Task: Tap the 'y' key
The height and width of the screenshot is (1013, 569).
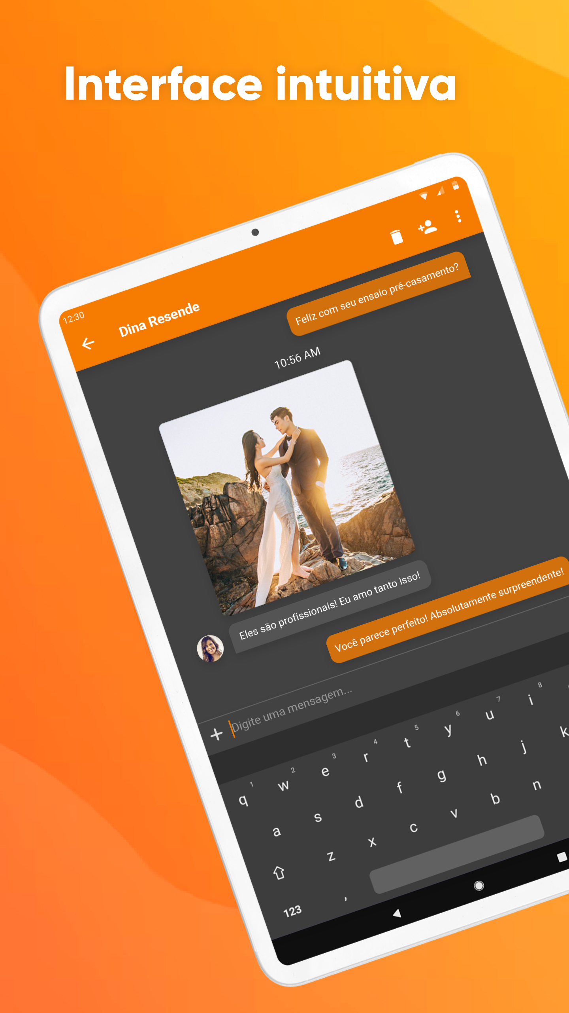Action: (448, 729)
